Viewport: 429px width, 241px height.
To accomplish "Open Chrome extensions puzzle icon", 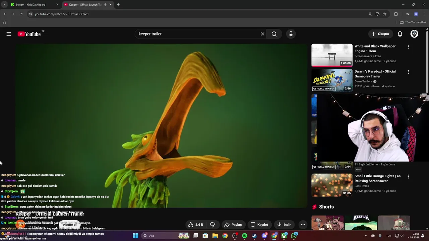I will pyautogui.click(x=396, y=14).
